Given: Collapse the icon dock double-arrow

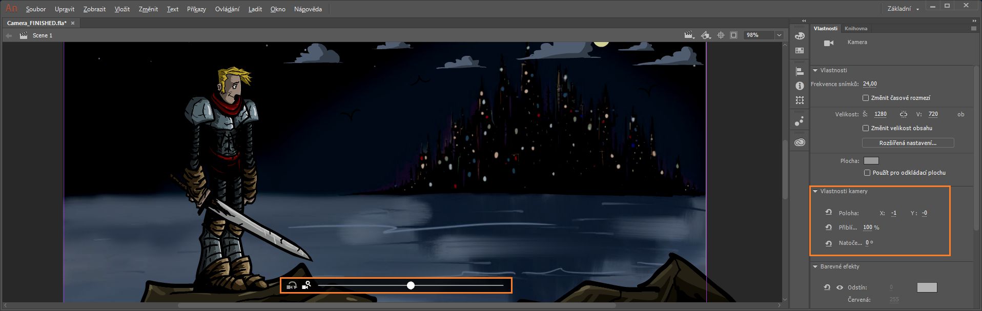Looking at the screenshot, I should pyautogui.click(x=804, y=20).
